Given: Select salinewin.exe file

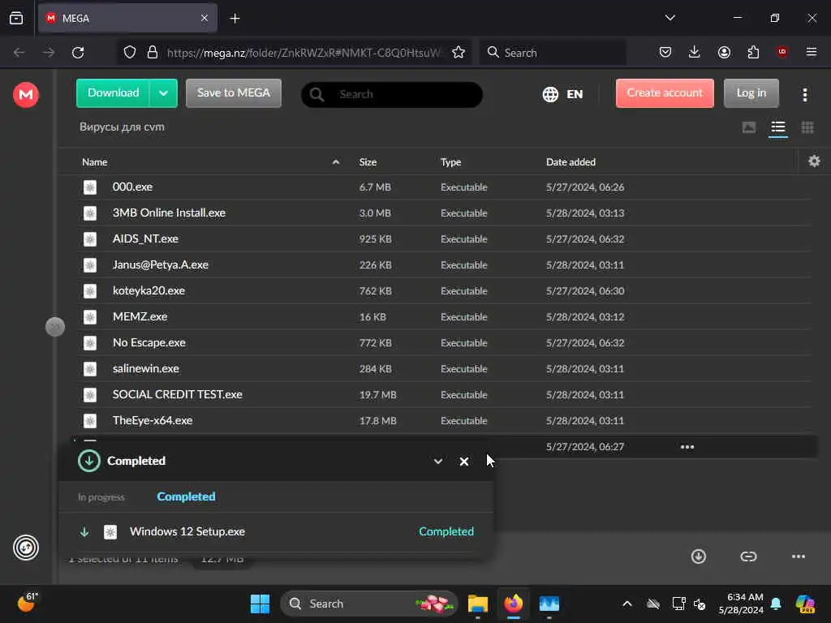Looking at the screenshot, I should 446,369.
